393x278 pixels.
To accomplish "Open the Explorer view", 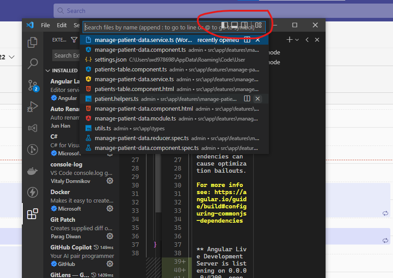I will [x=32, y=41].
